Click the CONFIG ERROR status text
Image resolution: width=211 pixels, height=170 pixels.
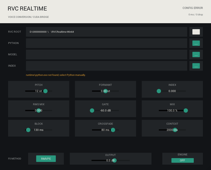tap(193, 8)
